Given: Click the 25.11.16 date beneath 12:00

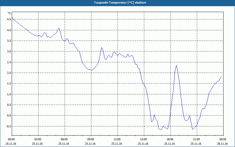Looking at the screenshot, I should (x=117, y=144).
